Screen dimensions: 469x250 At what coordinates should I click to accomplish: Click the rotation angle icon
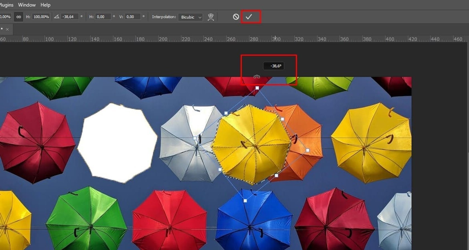[x=57, y=17]
